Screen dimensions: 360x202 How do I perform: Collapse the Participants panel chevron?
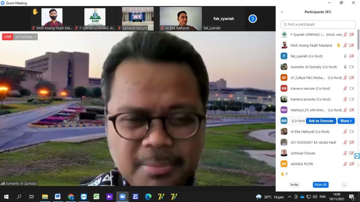pos(282,12)
